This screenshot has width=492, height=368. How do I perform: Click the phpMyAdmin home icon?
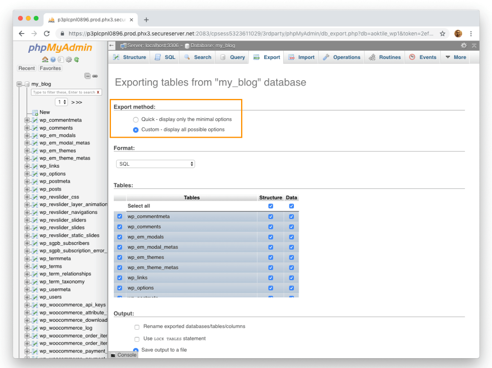[x=45, y=60]
